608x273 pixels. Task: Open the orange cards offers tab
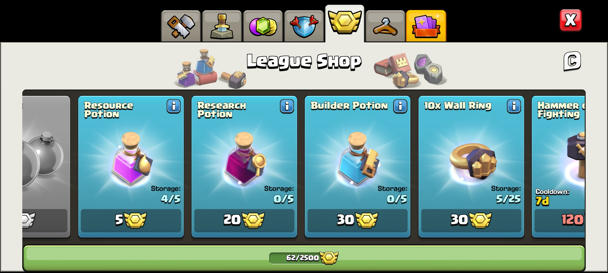(x=426, y=26)
